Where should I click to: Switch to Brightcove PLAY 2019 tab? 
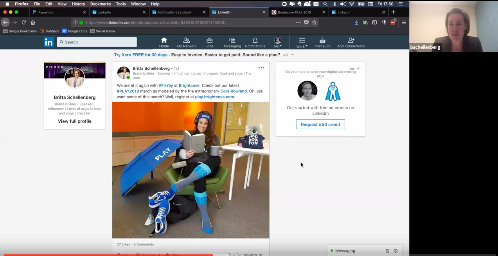pos(298,12)
